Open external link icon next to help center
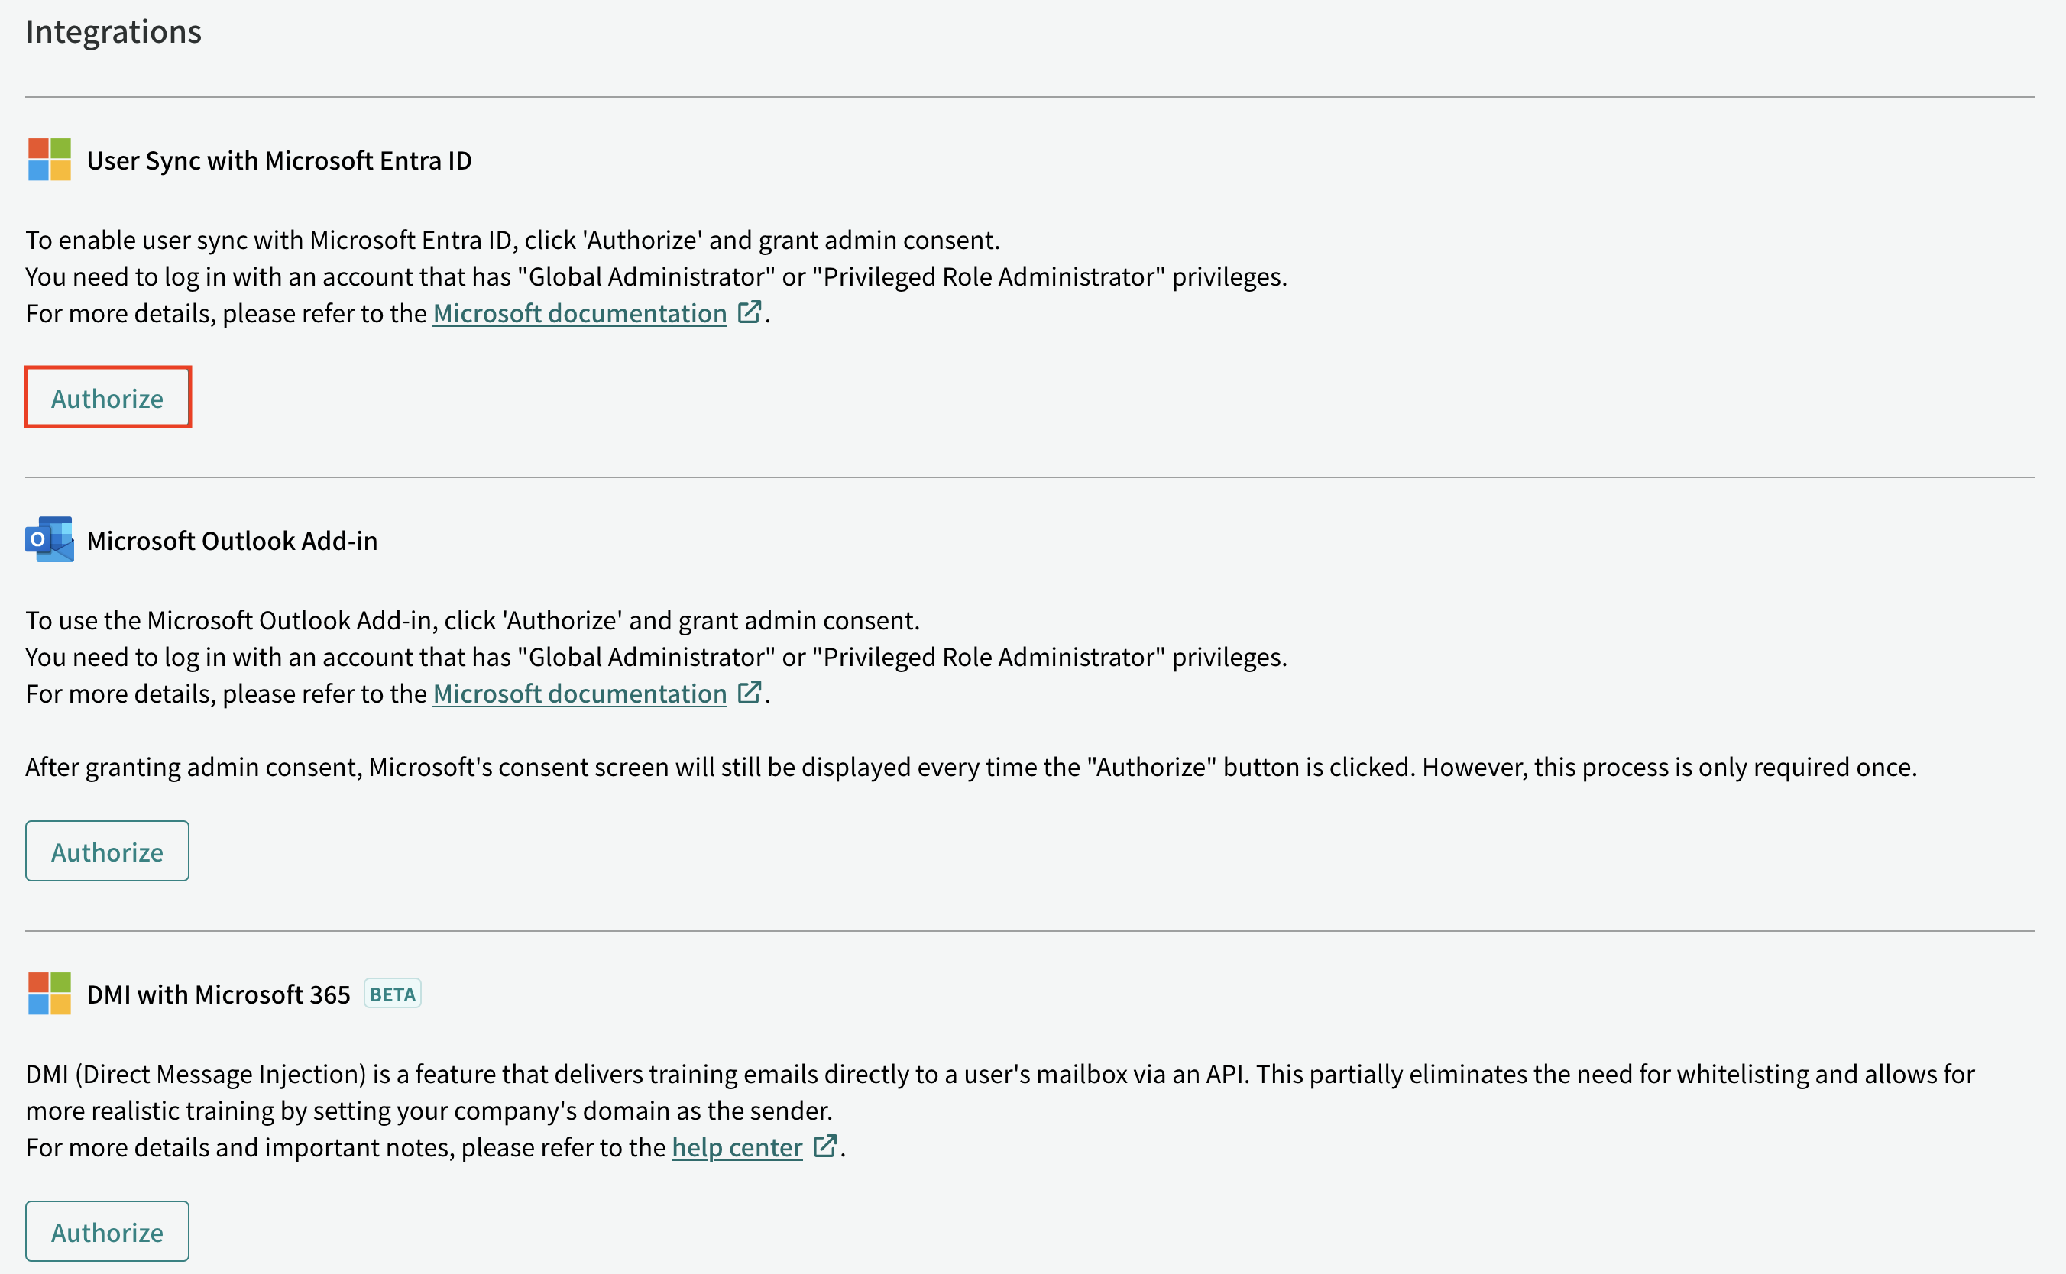 click(x=825, y=1146)
